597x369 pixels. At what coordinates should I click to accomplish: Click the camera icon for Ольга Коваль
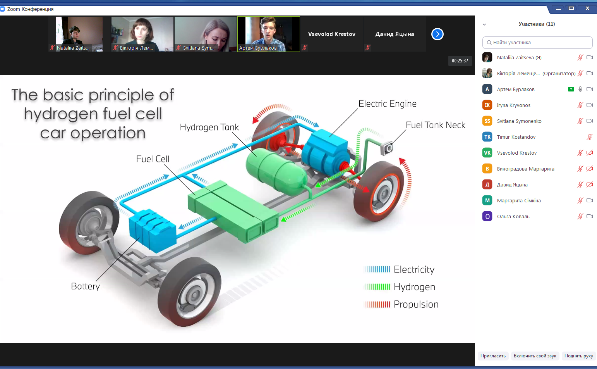point(590,216)
